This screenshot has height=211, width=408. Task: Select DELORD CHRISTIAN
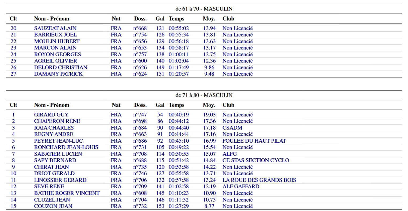61,68
